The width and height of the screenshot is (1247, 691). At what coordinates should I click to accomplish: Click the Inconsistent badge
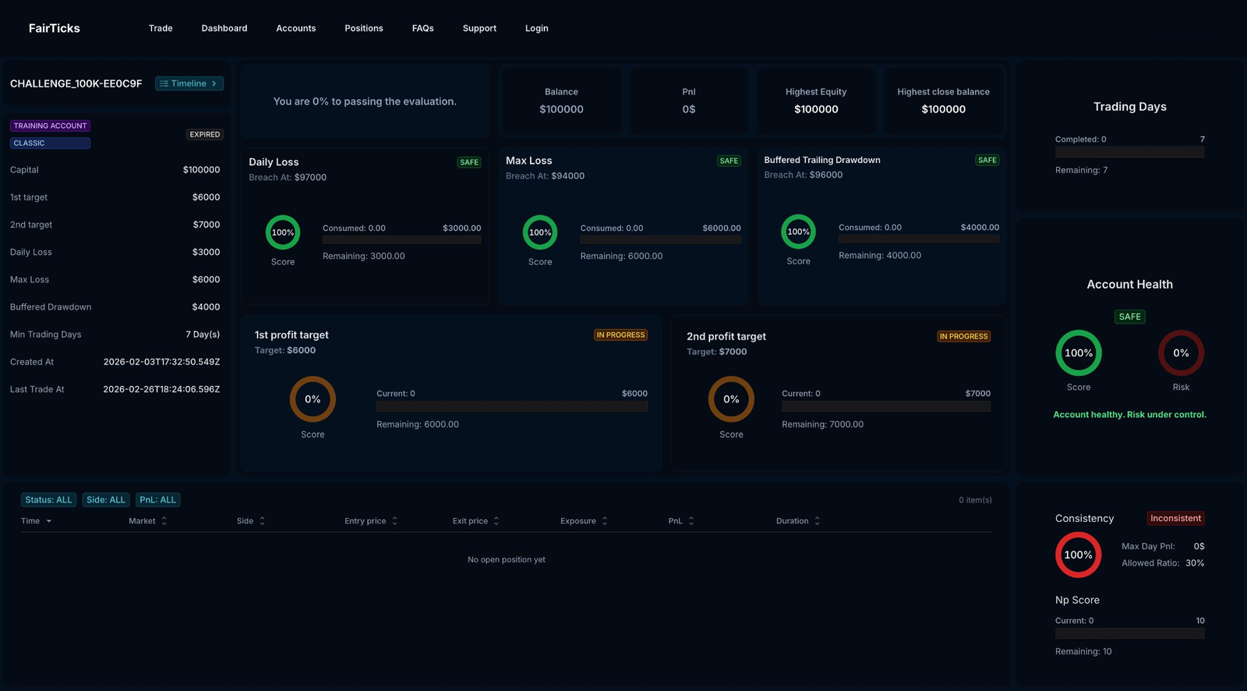1176,519
